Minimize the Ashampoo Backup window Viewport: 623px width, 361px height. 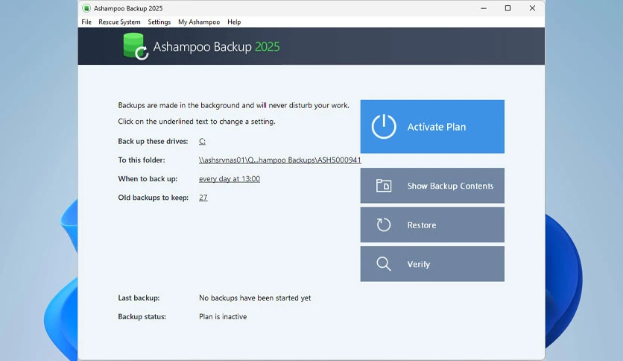click(x=484, y=8)
